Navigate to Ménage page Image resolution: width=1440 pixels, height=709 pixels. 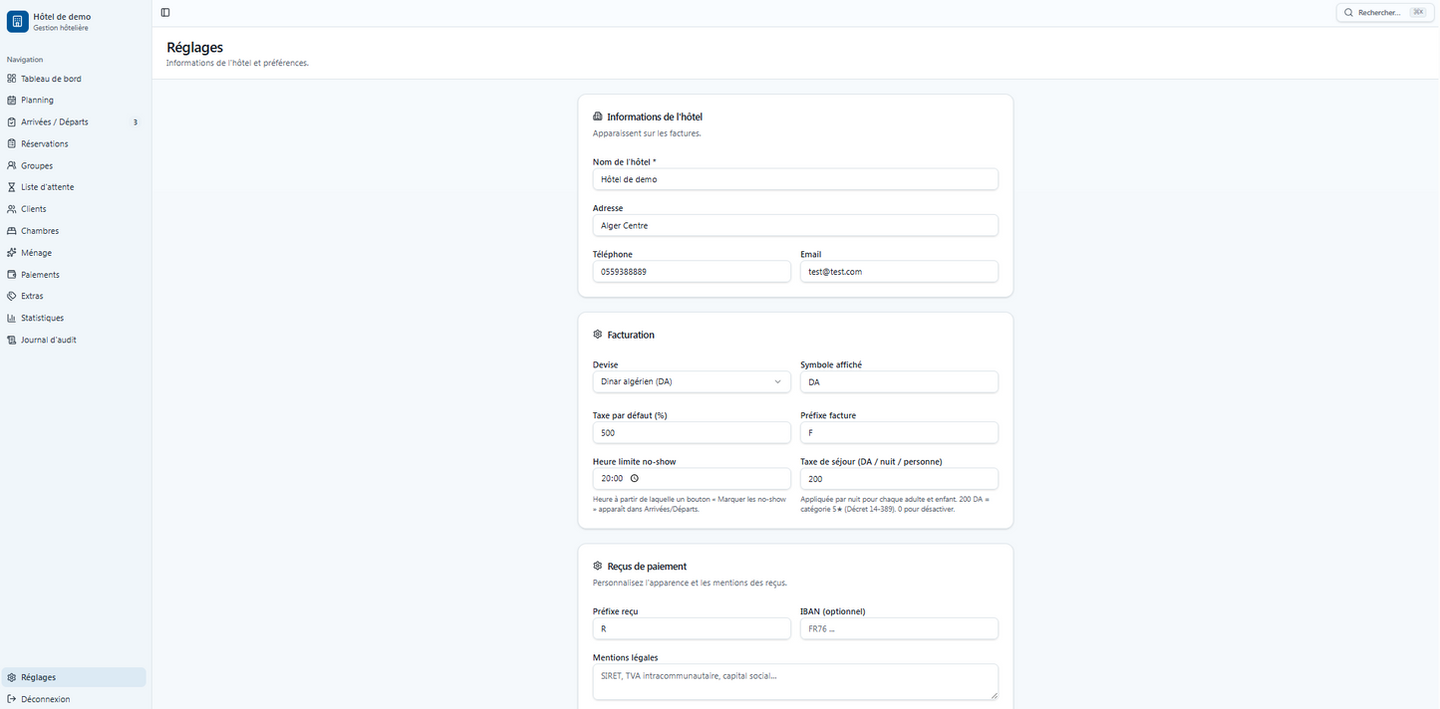point(75,253)
